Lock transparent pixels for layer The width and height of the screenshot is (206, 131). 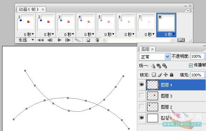pyautogui.click(x=154, y=75)
